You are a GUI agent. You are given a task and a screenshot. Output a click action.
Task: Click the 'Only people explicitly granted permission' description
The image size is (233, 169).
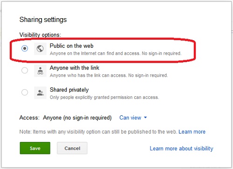pos(104,97)
